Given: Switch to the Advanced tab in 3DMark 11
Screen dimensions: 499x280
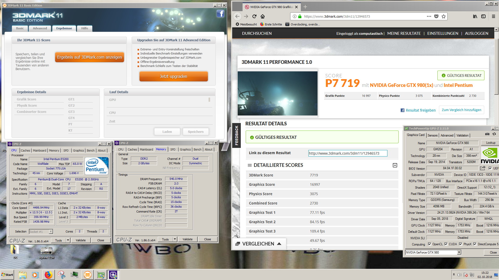Looking at the screenshot, I should click(40, 28).
